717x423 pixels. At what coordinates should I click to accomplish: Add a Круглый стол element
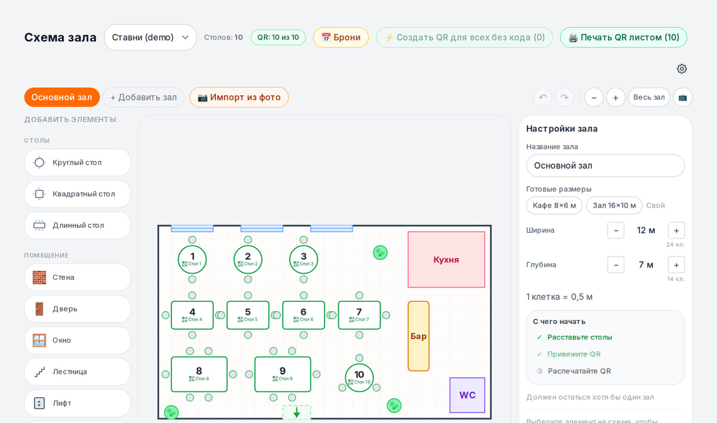77,162
